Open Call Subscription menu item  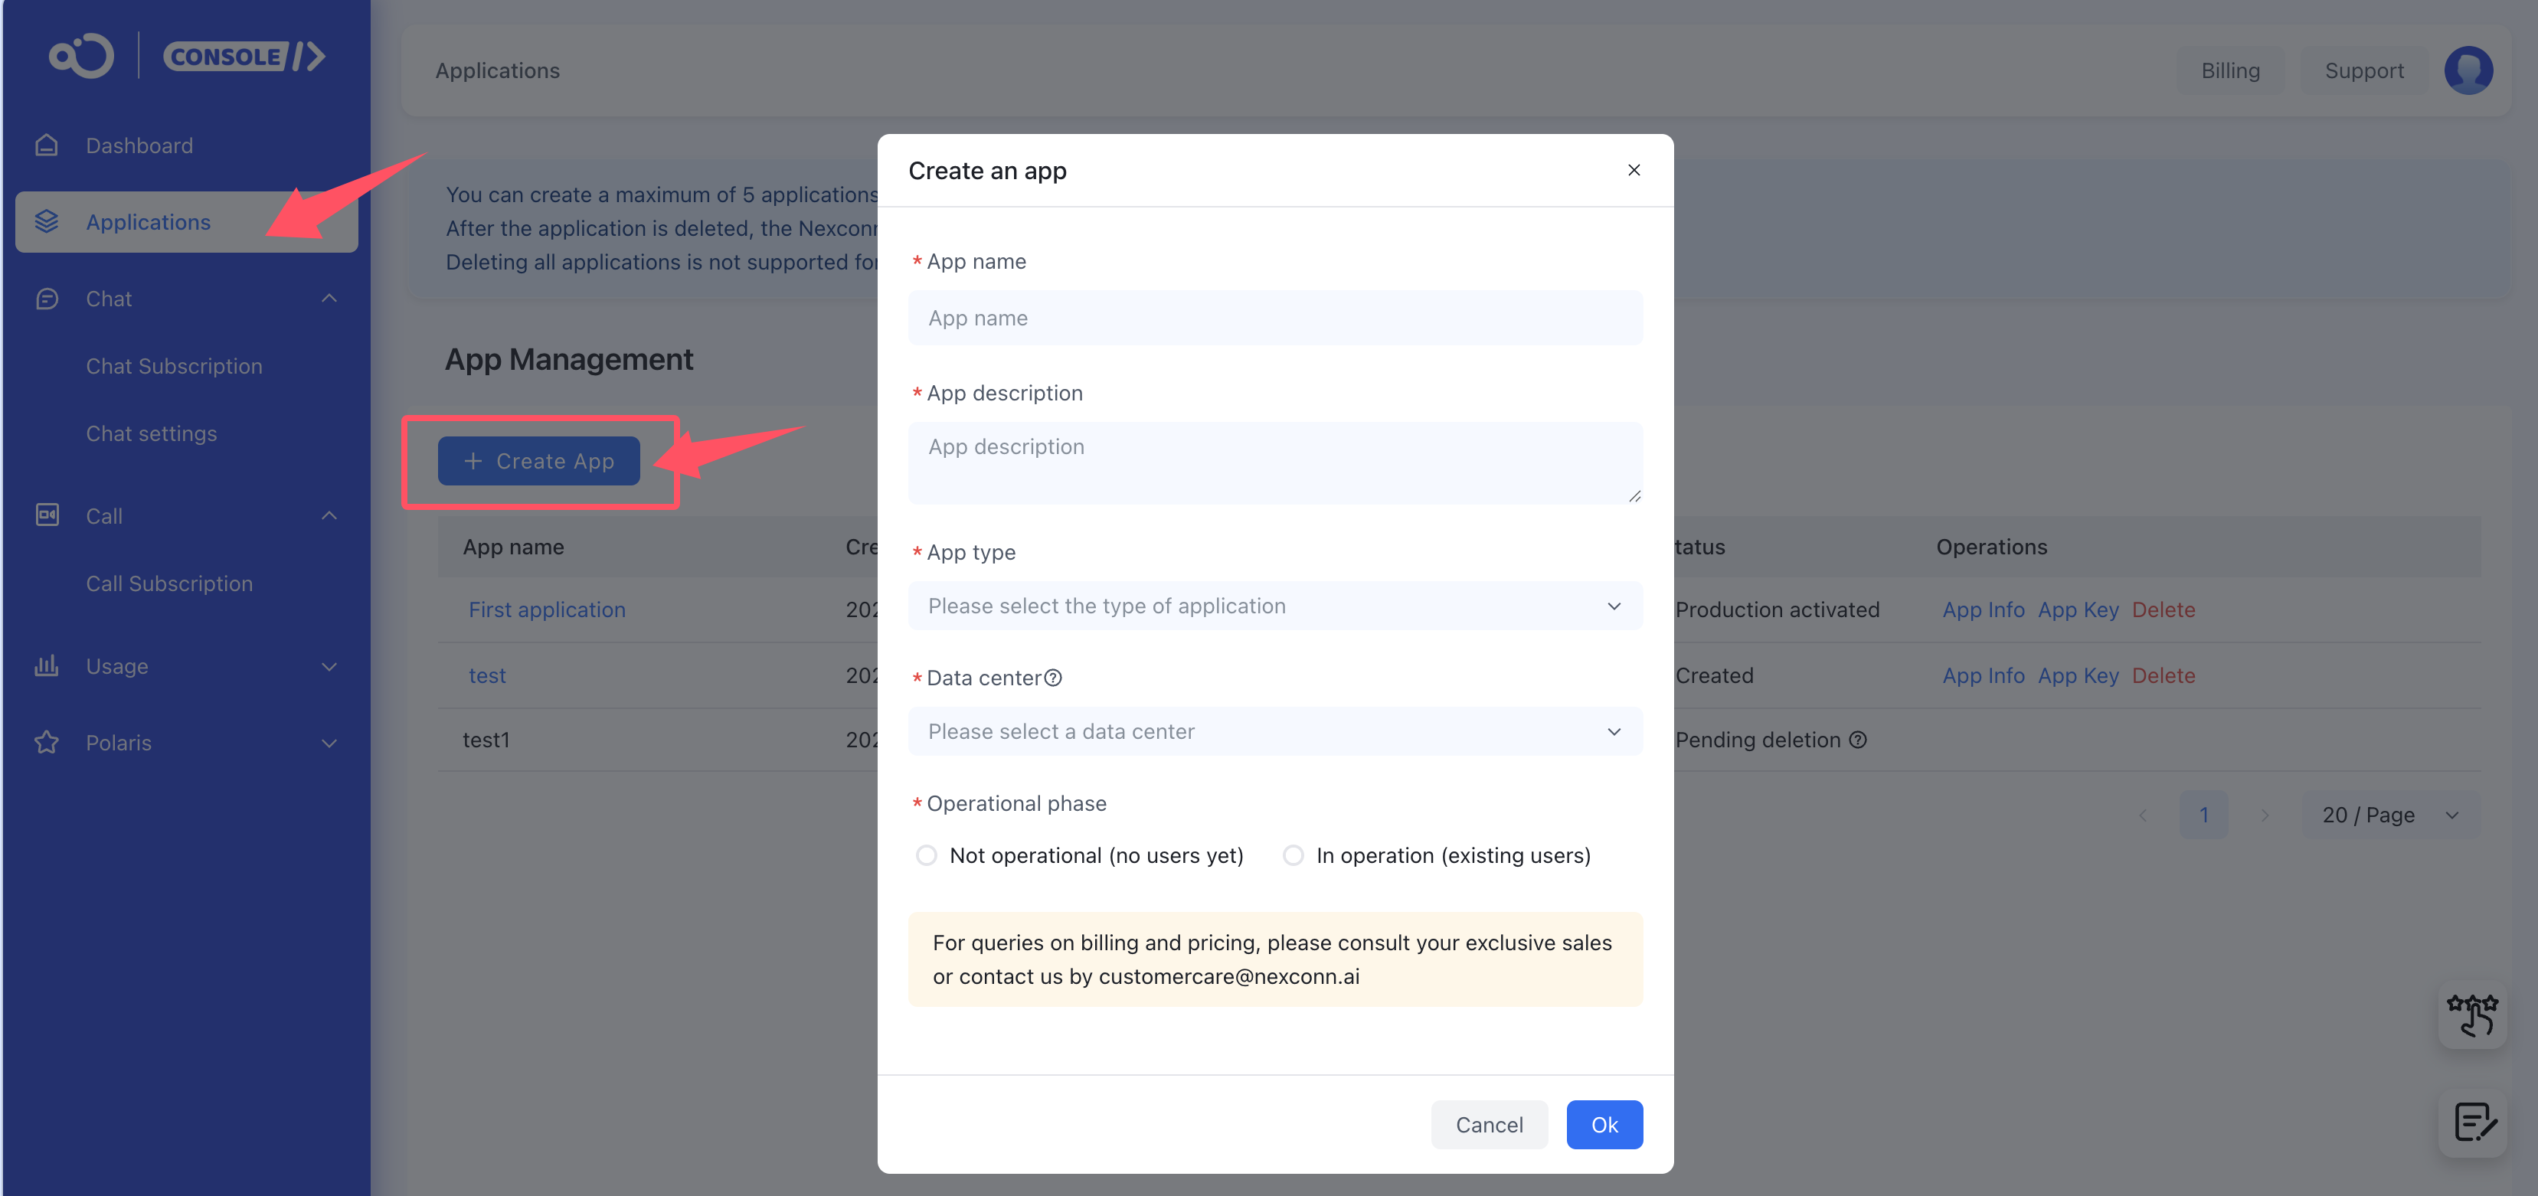[x=168, y=583]
